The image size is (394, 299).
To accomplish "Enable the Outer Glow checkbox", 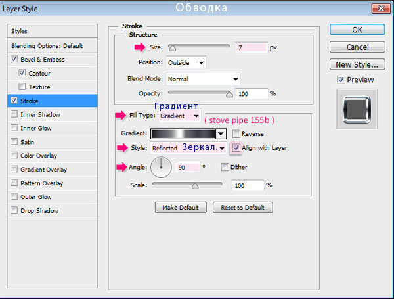I will pyautogui.click(x=14, y=196).
